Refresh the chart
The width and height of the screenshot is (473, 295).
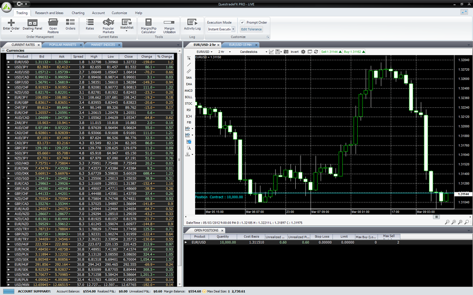(316, 52)
